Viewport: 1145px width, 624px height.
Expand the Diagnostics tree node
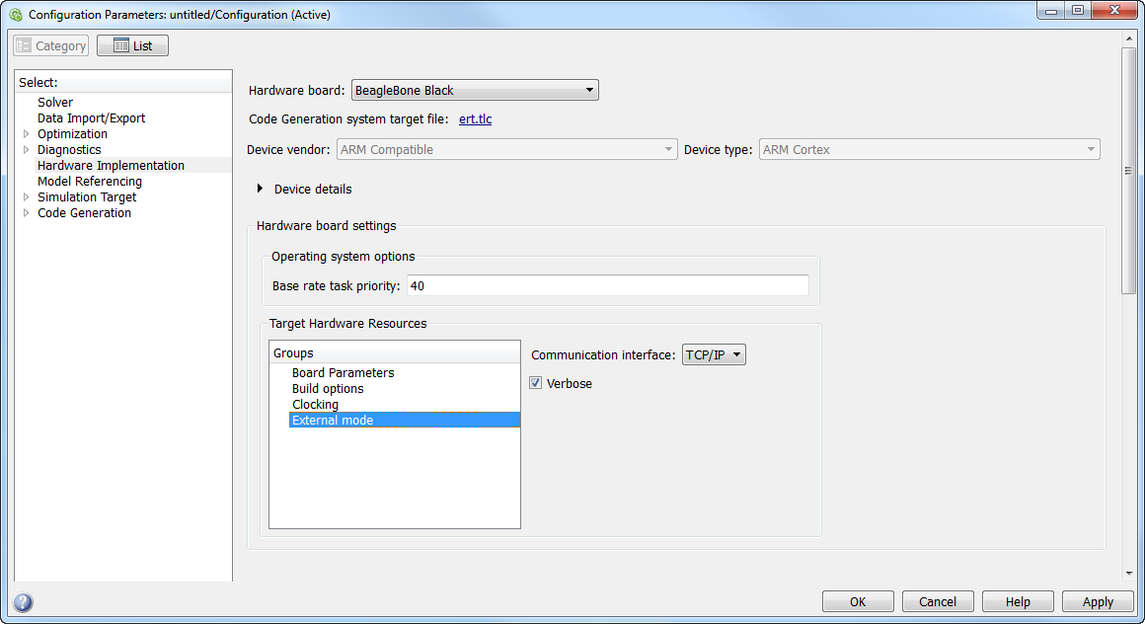(27, 150)
